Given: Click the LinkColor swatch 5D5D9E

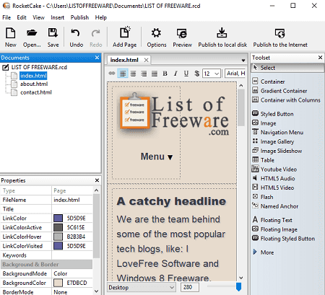Looking at the screenshot, I should click(58, 219).
